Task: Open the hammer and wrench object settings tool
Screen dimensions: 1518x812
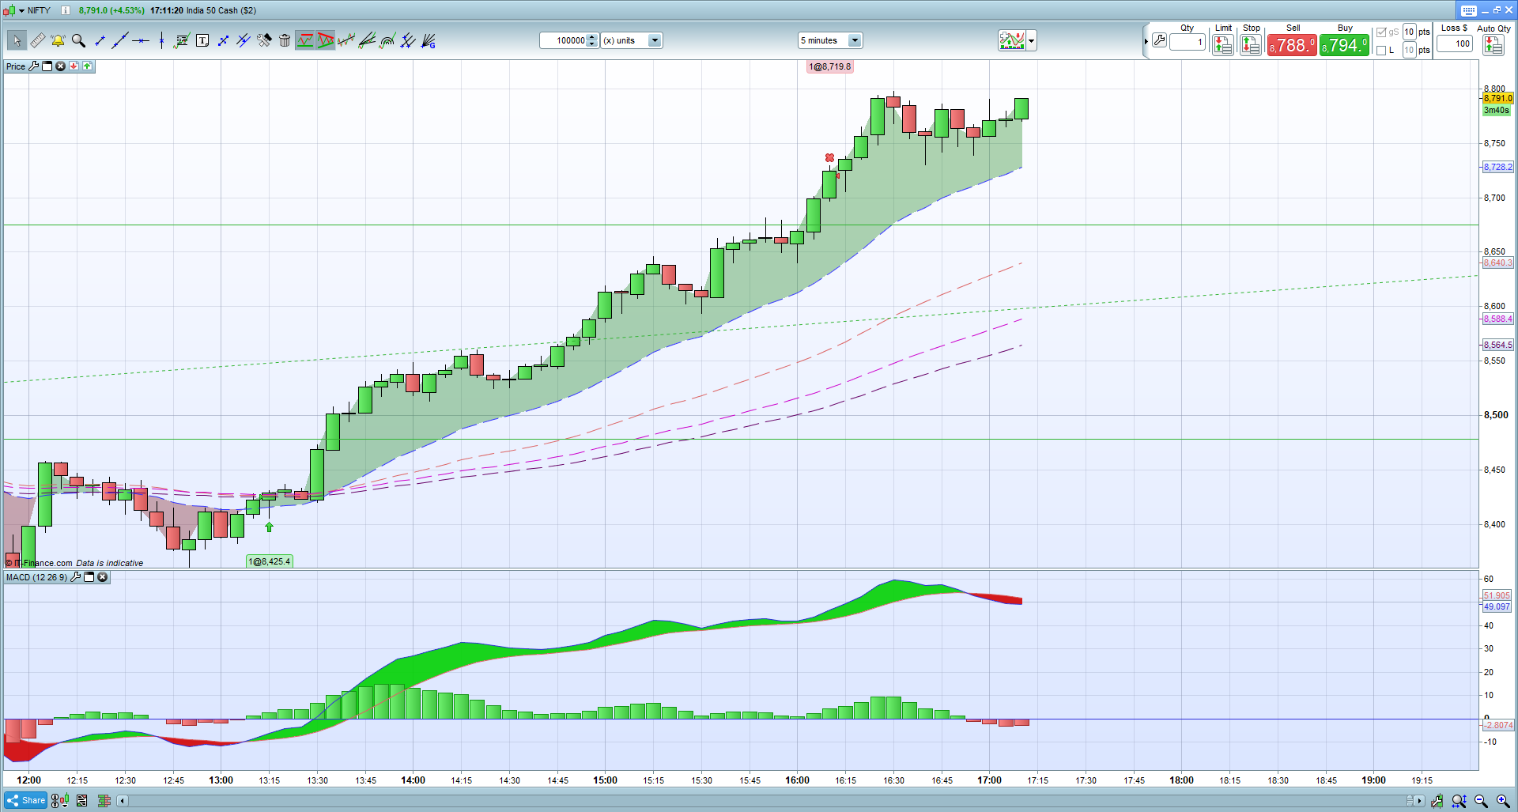Action: tap(264, 40)
